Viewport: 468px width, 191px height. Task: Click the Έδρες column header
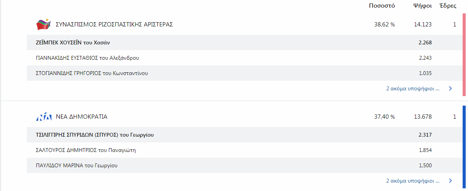[x=448, y=6]
